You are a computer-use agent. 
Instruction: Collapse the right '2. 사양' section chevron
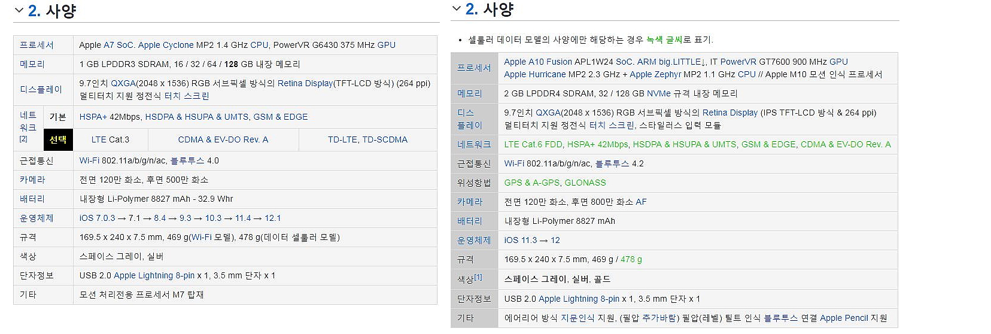click(x=457, y=8)
